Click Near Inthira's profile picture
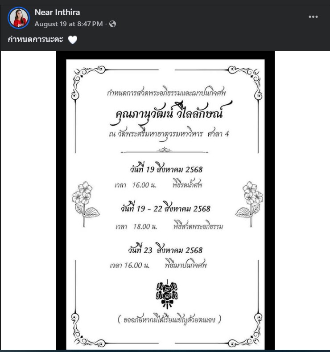Viewport: 330px width, 352px height. (x=19, y=18)
